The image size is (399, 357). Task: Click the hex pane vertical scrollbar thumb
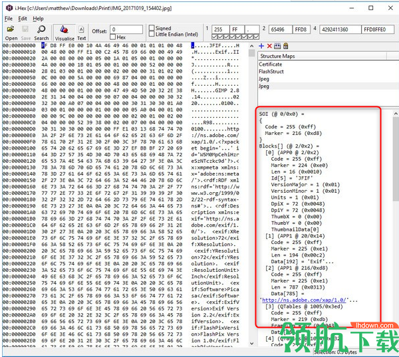251,53
